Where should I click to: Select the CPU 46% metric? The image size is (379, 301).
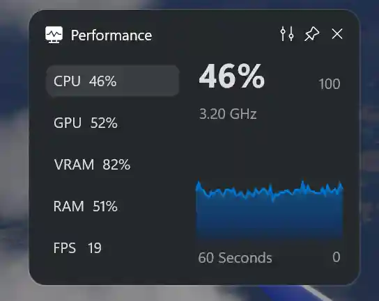click(113, 81)
